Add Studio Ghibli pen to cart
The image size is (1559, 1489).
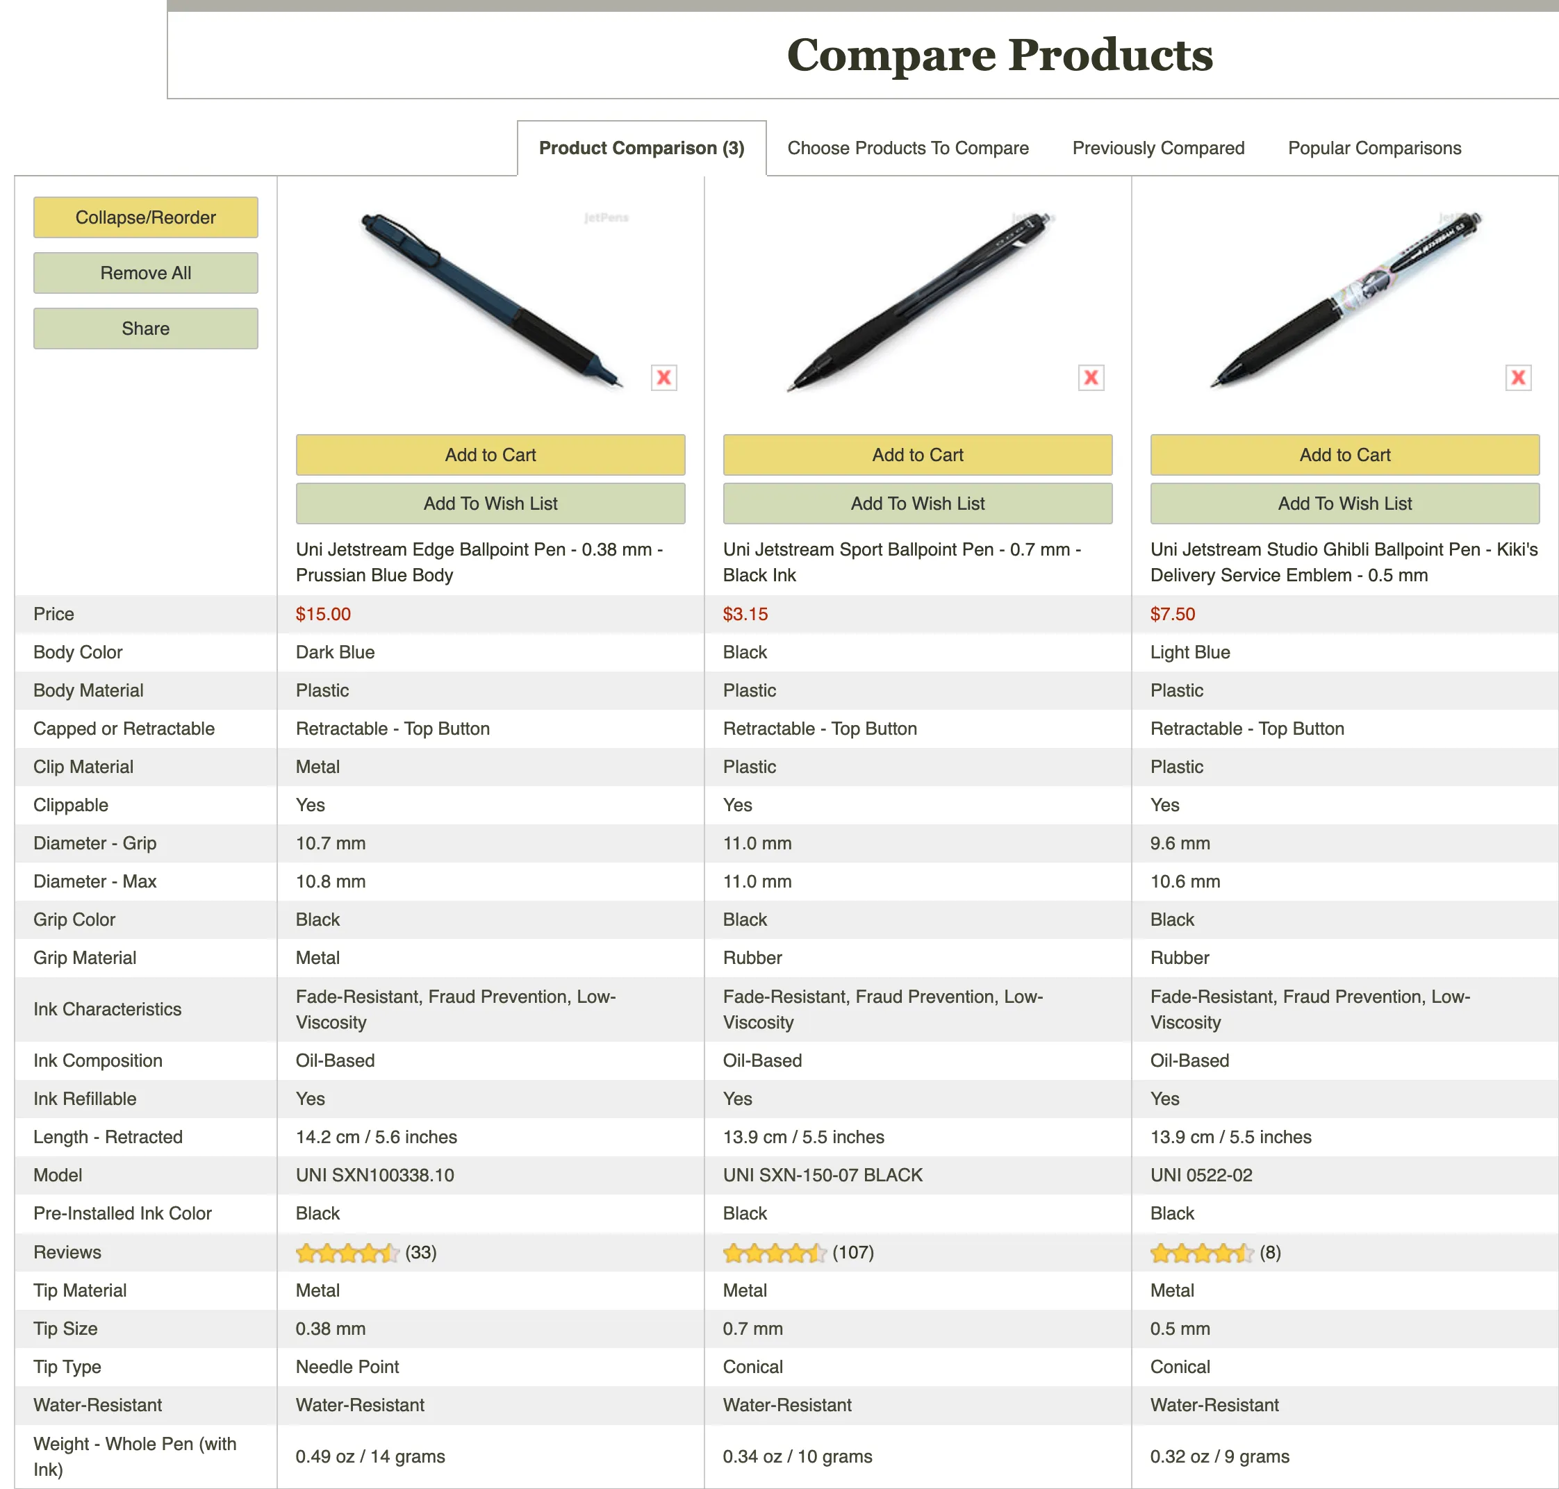click(x=1345, y=455)
